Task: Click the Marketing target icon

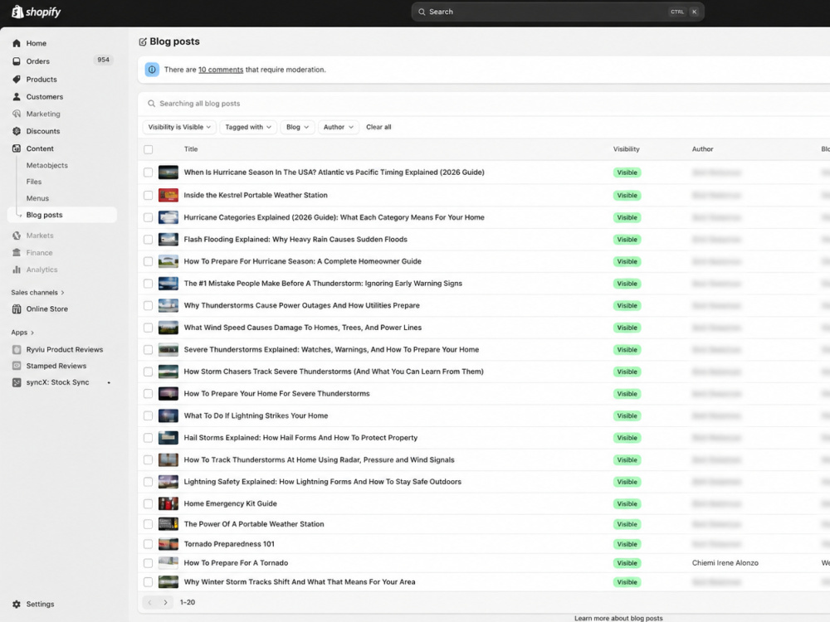Action: 17,114
